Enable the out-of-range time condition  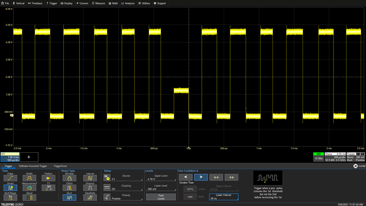coord(231,177)
